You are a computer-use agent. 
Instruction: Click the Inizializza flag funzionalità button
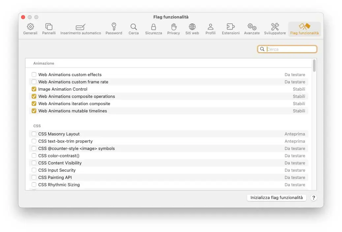[276, 198]
